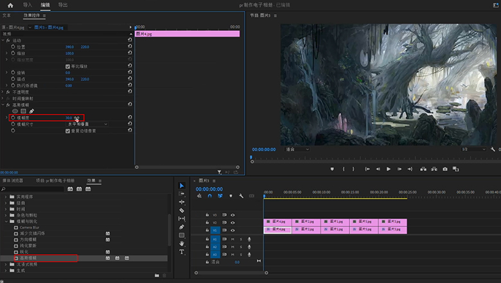Switch to the Export tab
This screenshot has width=501, height=283.
pyautogui.click(x=63, y=5)
